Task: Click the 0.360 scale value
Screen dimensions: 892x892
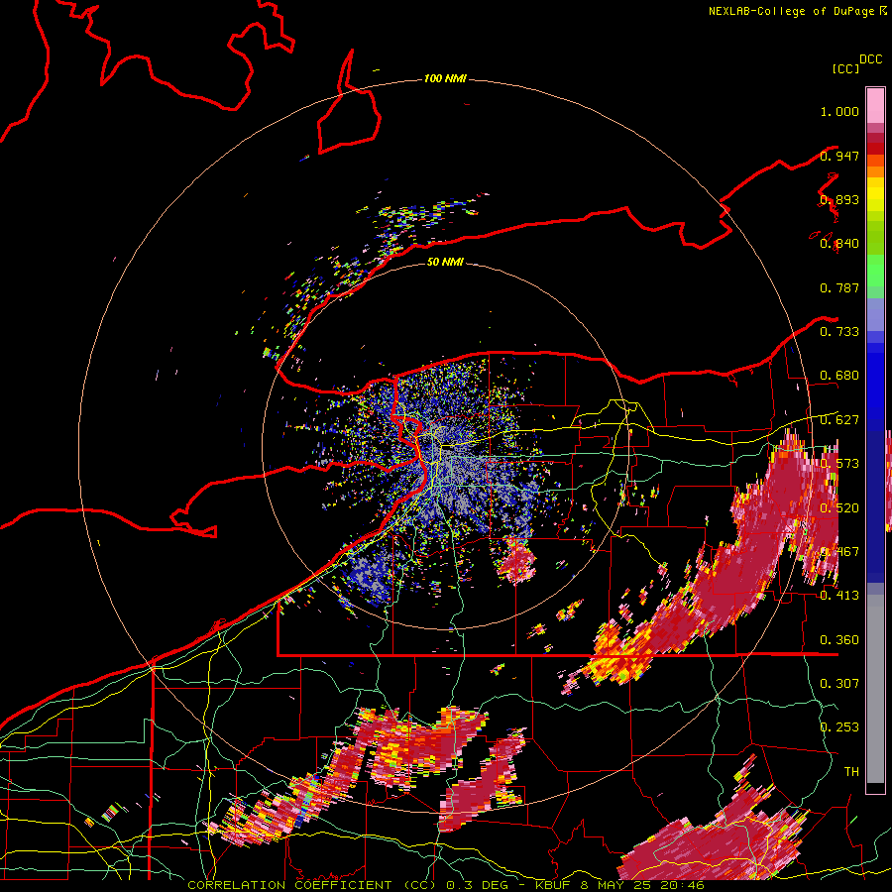Action: 839,640
